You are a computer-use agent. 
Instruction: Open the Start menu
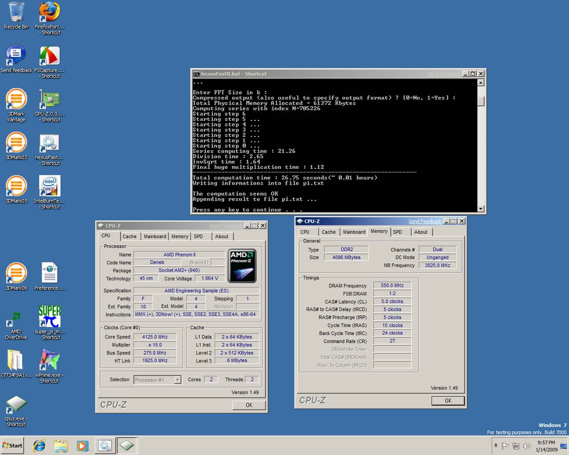coord(12,445)
